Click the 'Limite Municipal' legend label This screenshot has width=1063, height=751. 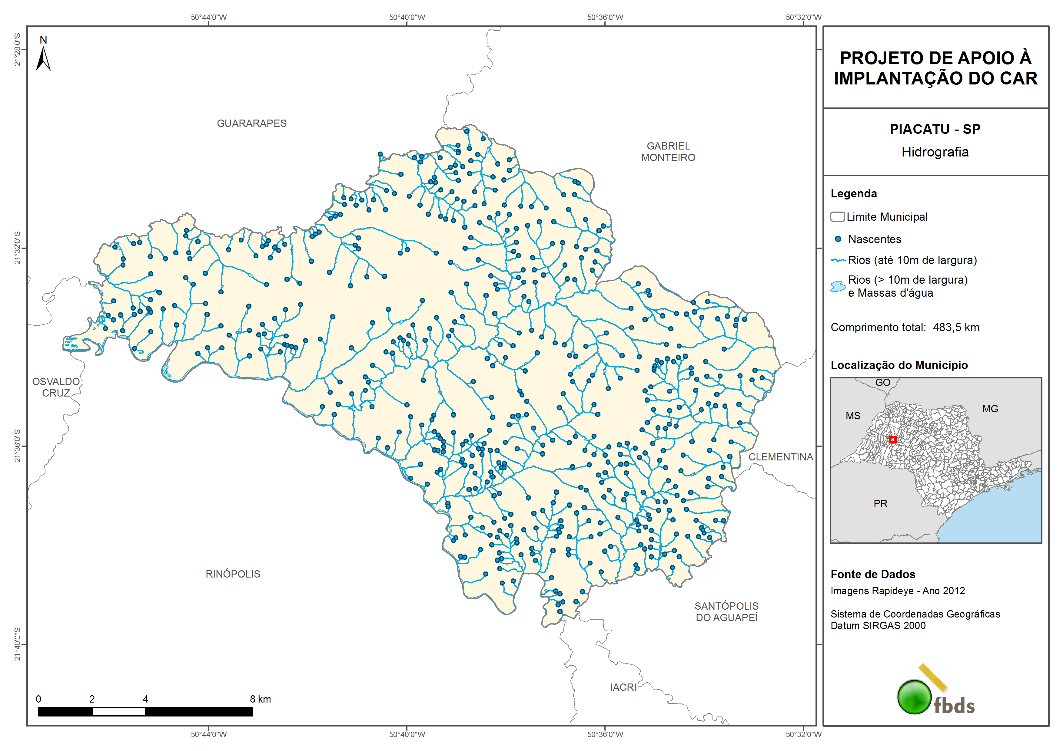point(887,216)
